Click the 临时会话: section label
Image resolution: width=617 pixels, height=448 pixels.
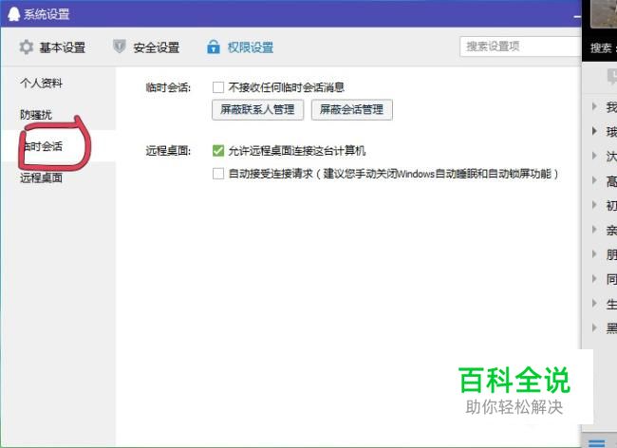[168, 87]
